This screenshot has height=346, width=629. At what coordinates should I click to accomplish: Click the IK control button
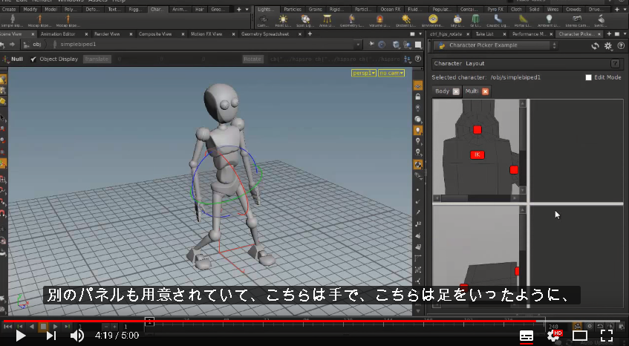tap(477, 154)
